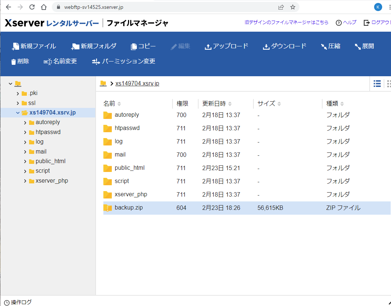This screenshot has height=306, width=391.
Task: Select the backup.zip file row
Action: click(x=128, y=208)
